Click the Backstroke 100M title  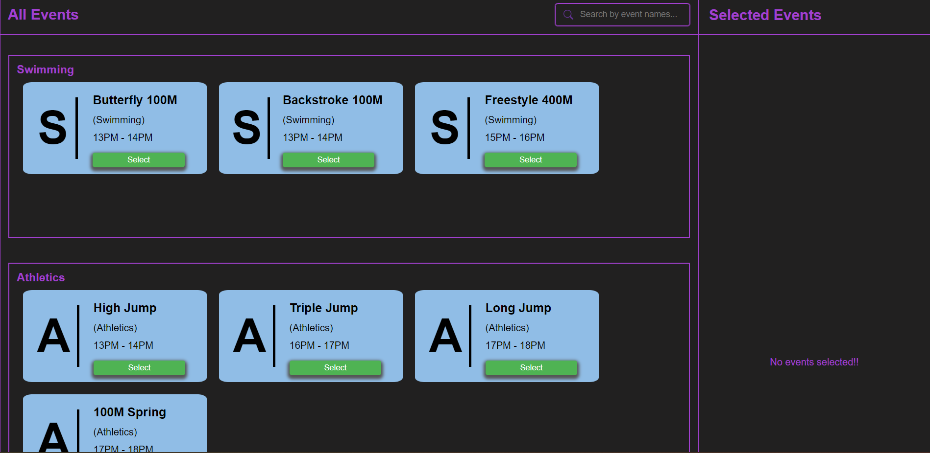pyautogui.click(x=333, y=100)
